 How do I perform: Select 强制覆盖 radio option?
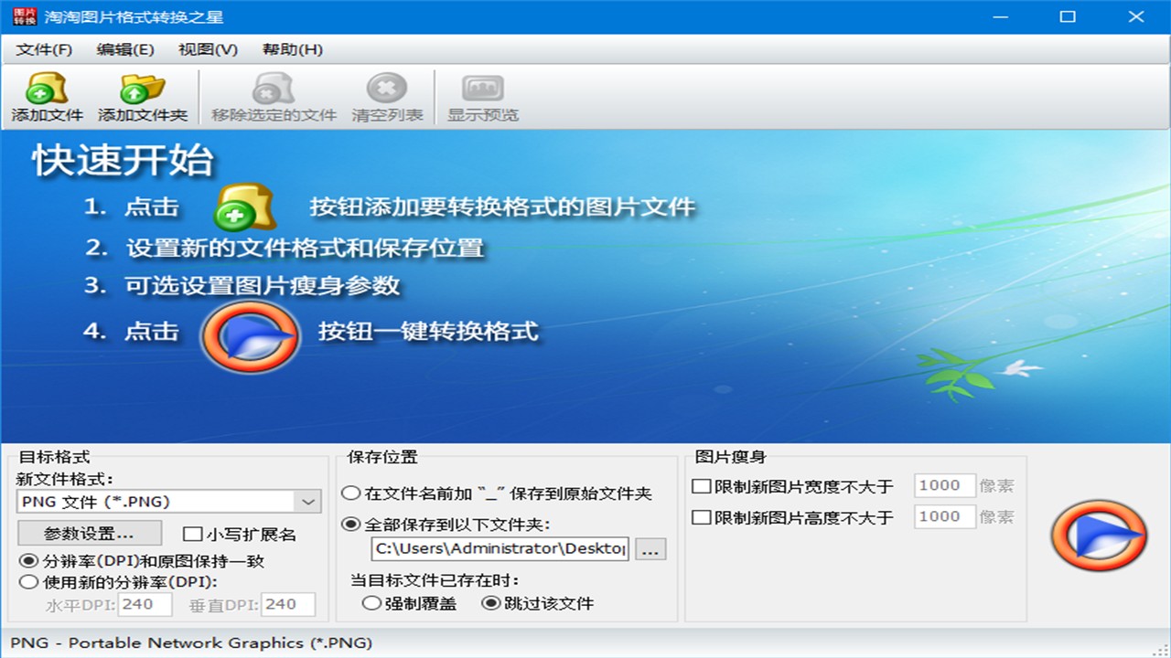click(x=371, y=603)
